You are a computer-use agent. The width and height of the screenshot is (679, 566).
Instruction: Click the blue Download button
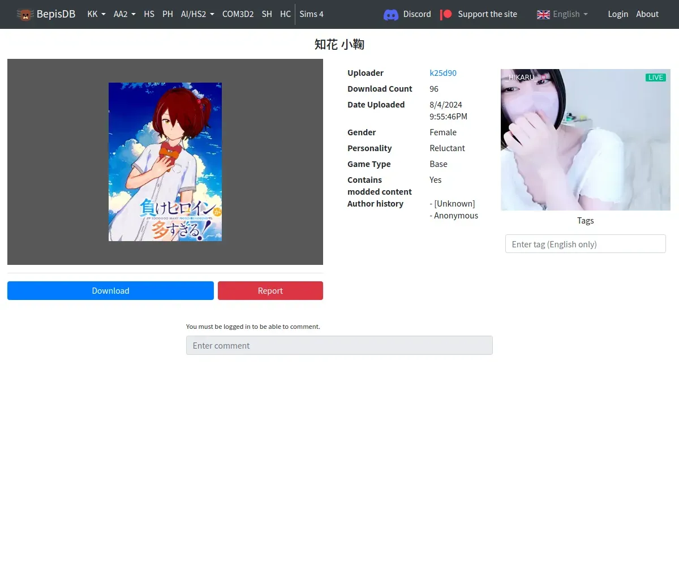[x=110, y=290]
